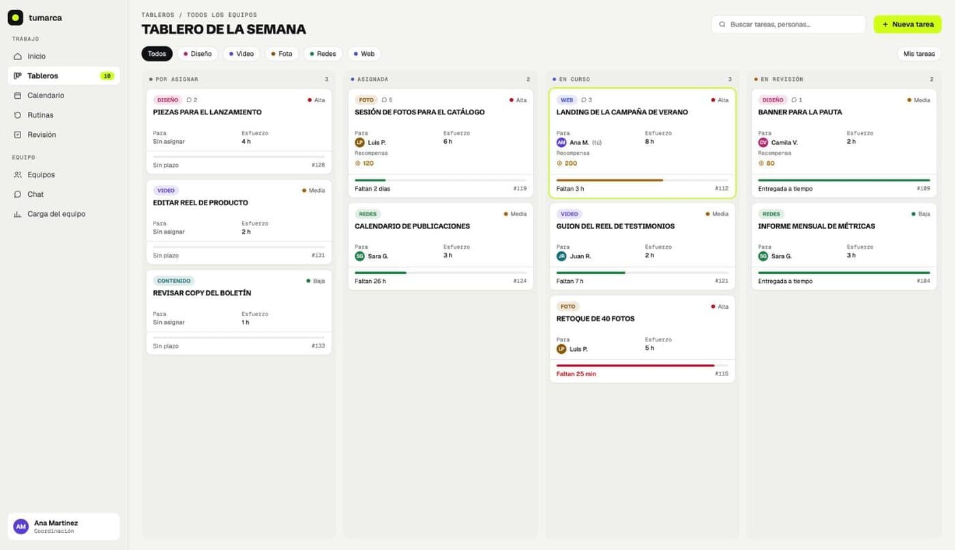Viewport: 955px width, 550px height.
Task: Click the Revisión check icon
Action: click(x=18, y=135)
